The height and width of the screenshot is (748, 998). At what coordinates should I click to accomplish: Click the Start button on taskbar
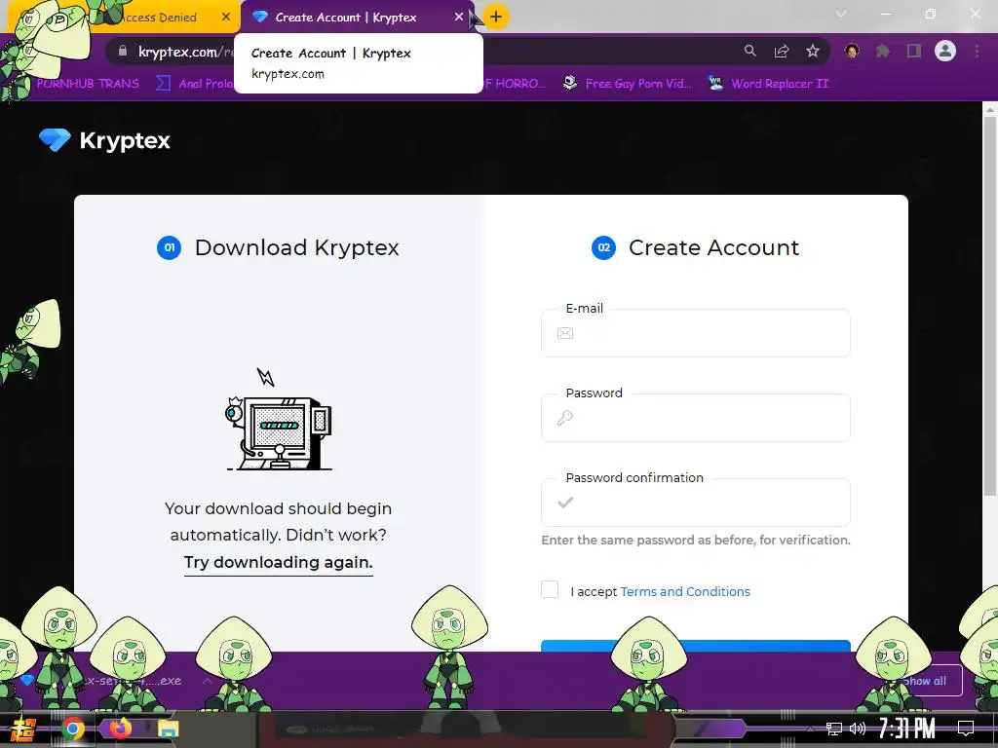23,729
